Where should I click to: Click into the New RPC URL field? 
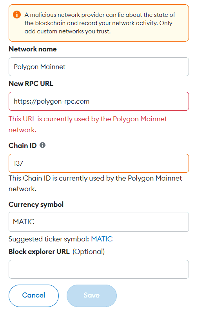pos(98,101)
